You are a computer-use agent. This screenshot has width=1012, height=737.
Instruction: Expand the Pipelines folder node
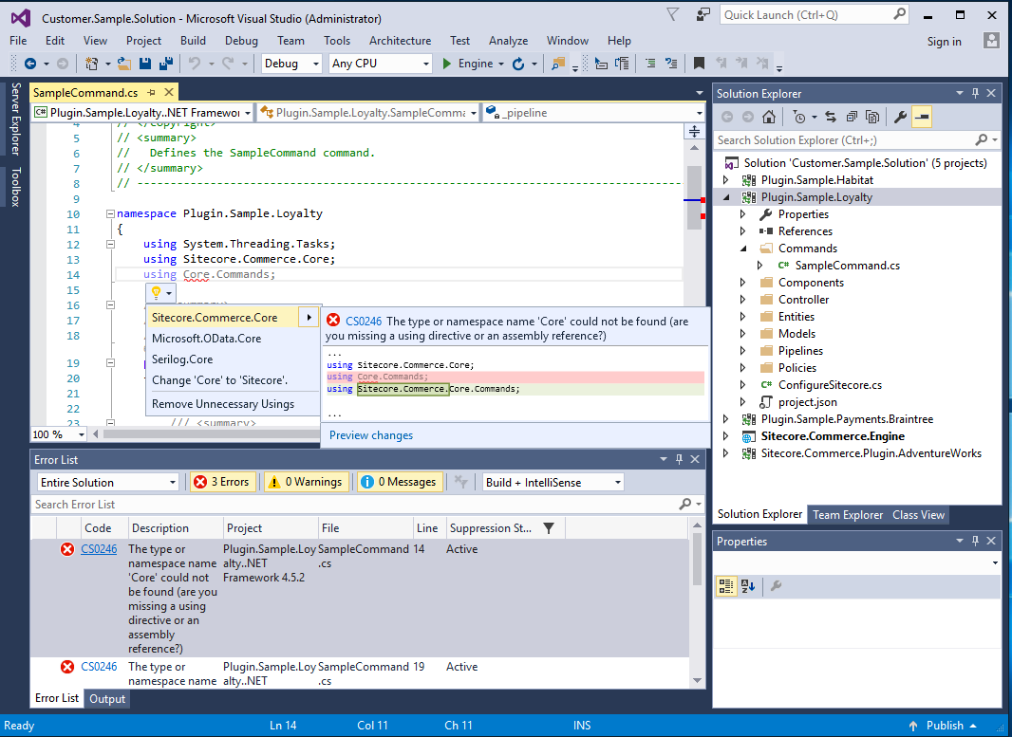coord(743,351)
